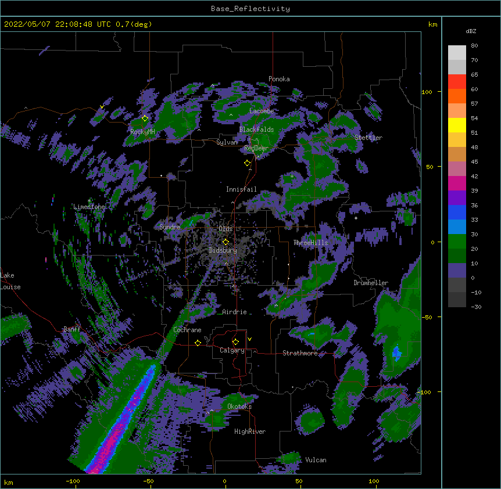The height and width of the screenshot is (489, 501).
Task: Click the RockyMH label
Action: coord(142,132)
